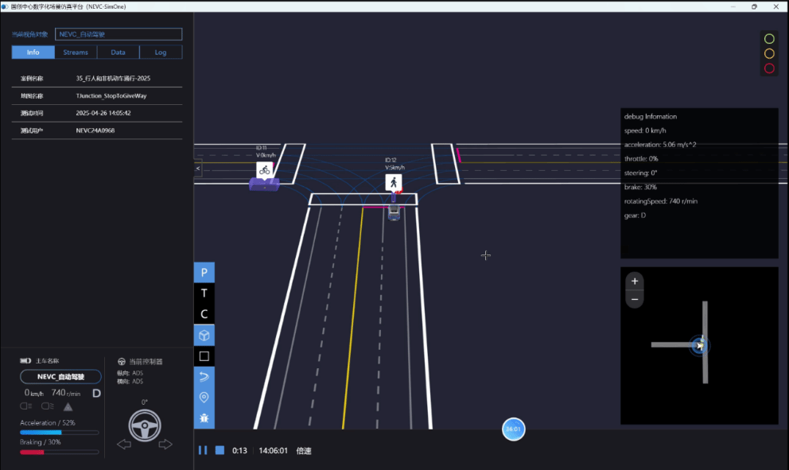The height and width of the screenshot is (470, 789).
Task: Click the curved trajectory arrow icon
Action: 204,376
